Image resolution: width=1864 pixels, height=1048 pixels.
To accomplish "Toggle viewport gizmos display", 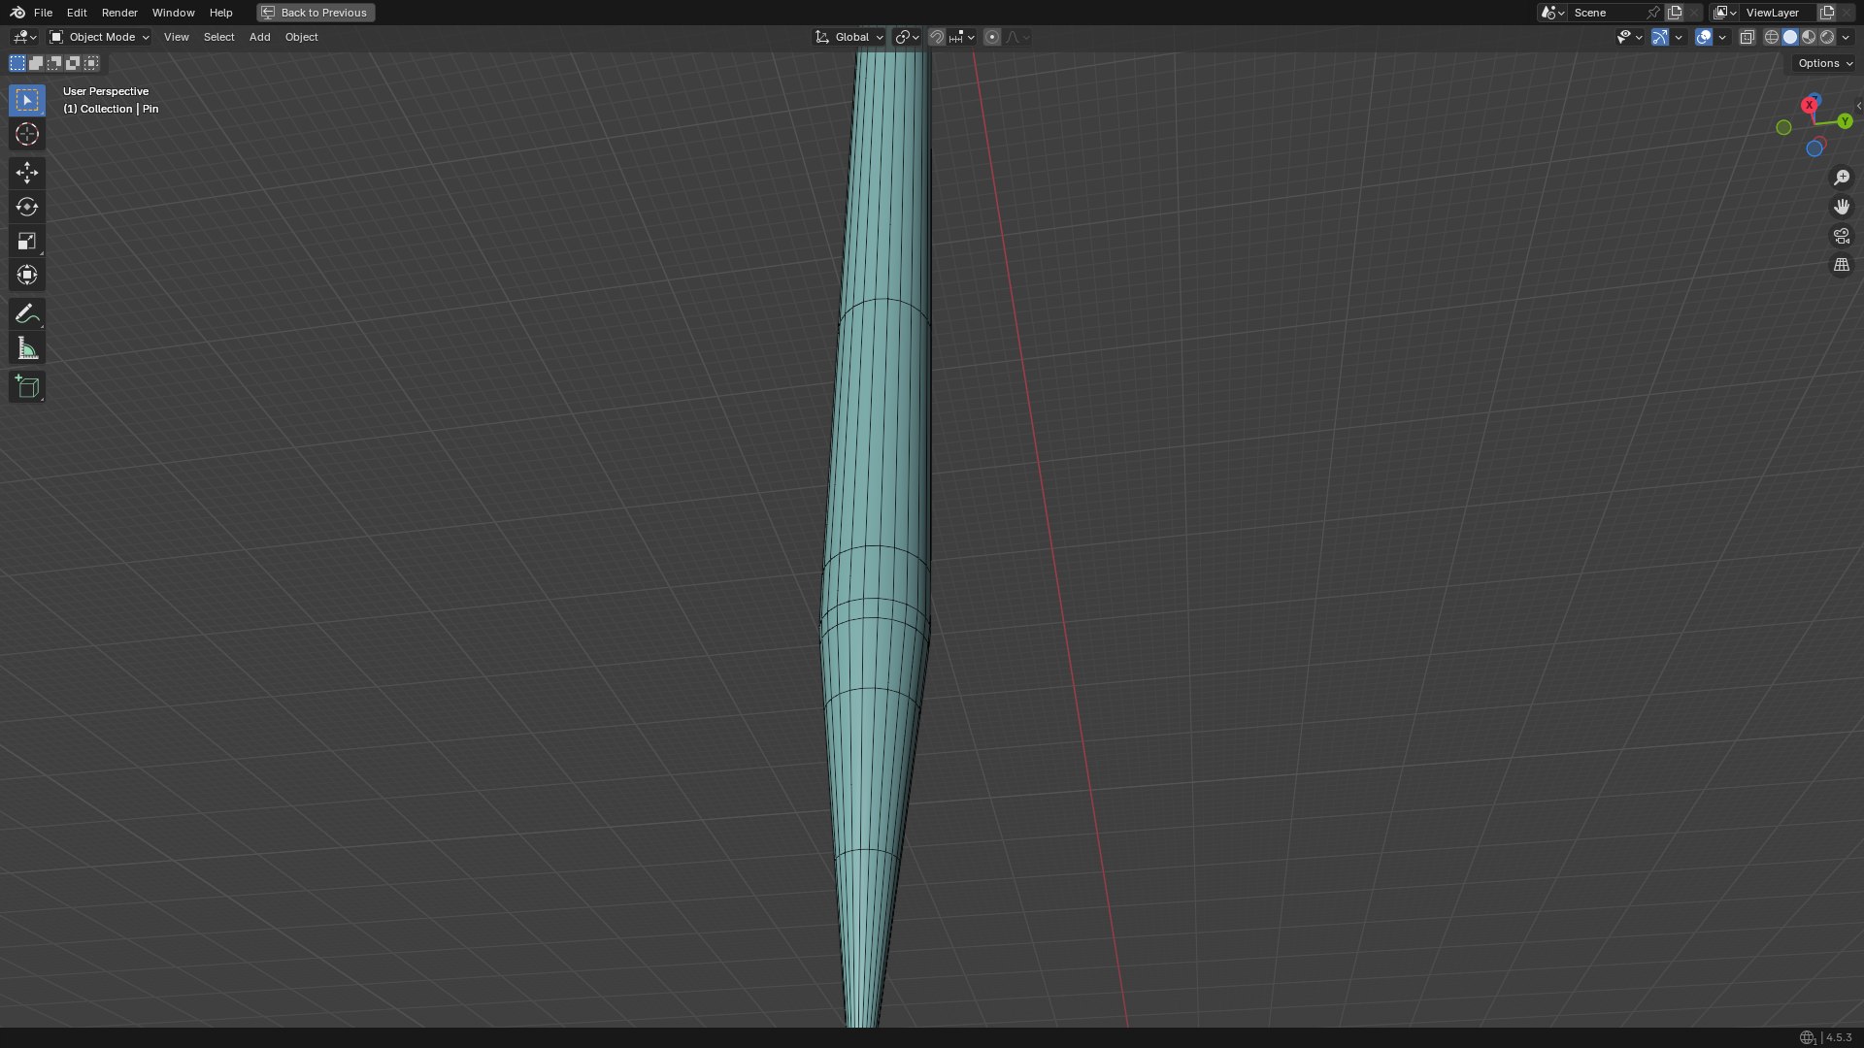I will pyautogui.click(x=1660, y=37).
